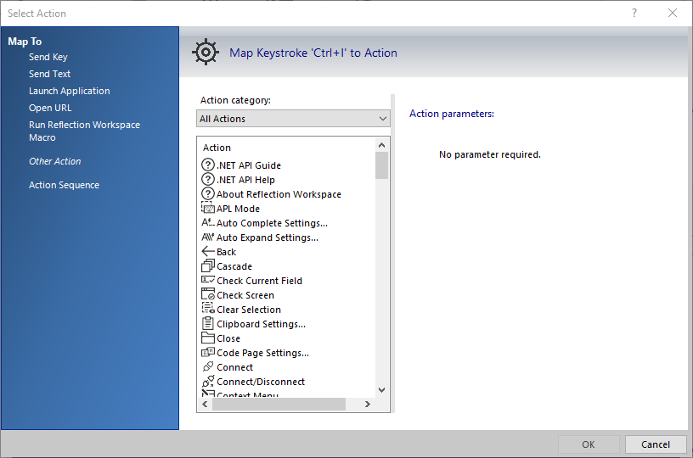
Task: Click the Clear Selection icon
Action: point(208,309)
